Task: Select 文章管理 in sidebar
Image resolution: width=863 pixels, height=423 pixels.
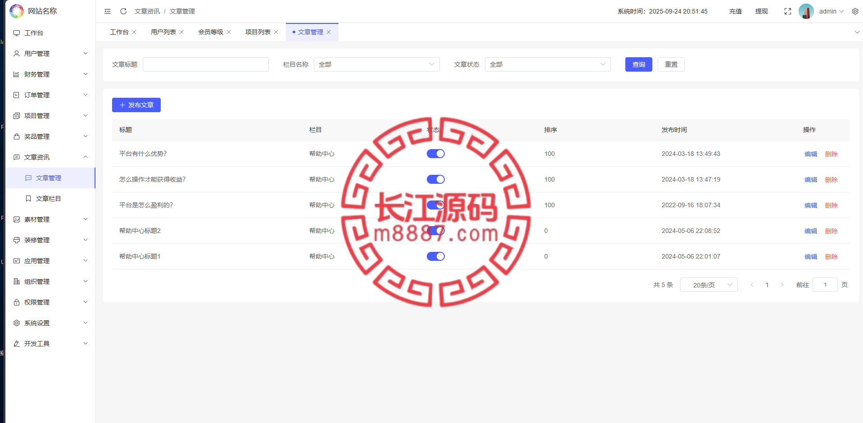Action: tap(50, 178)
